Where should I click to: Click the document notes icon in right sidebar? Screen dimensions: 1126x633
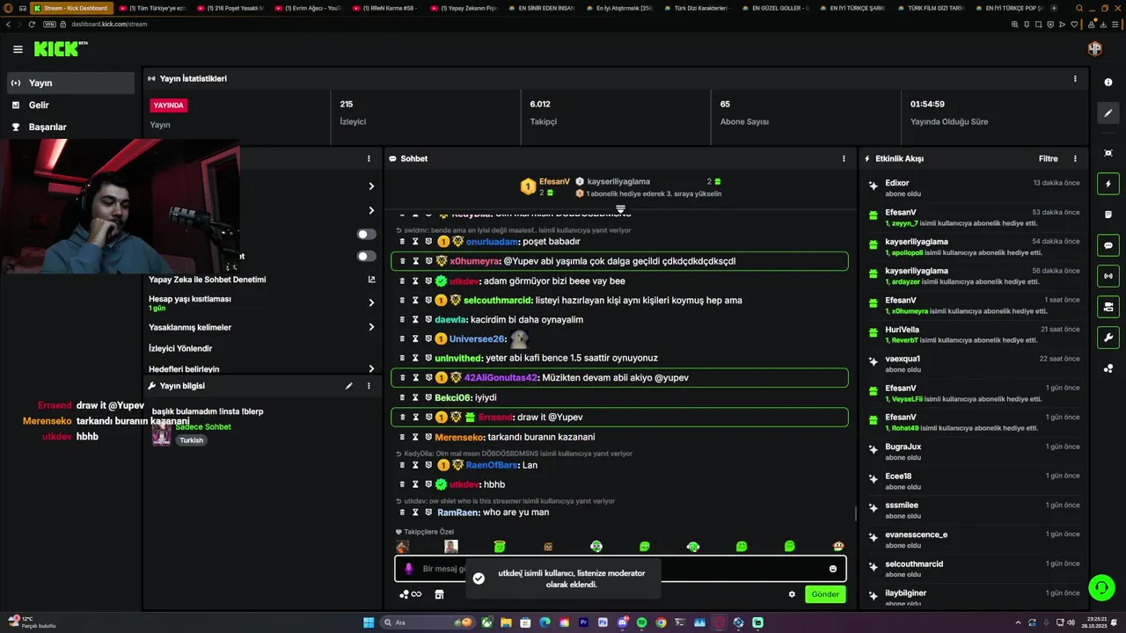pyautogui.click(x=1108, y=215)
